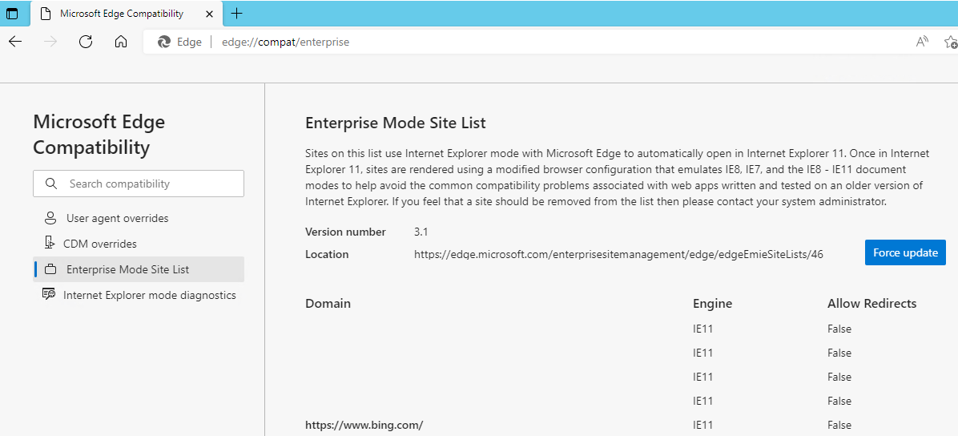Click the address bar URL edge://compat/enterprise
Screen dimensions: 958x436
pos(285,42)
